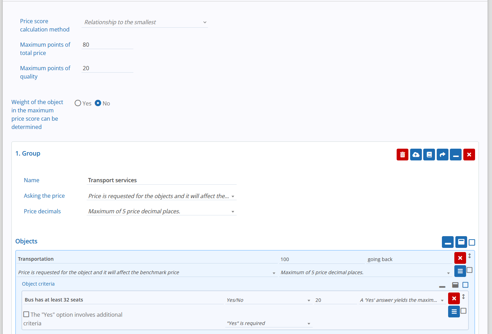
Task: Click the reorder arrow beside the bus criterion
Action: [463, 297]
